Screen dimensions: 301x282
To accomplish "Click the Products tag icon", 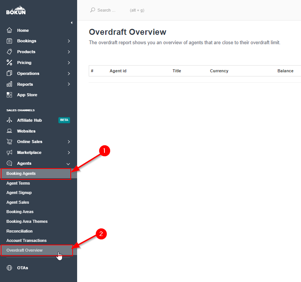I will (x=9, y=52).
